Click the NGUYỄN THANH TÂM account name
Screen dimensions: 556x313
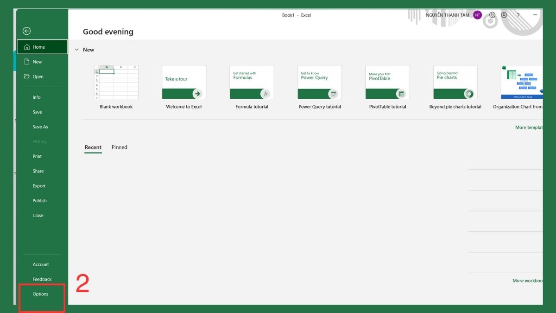[448, 15]
